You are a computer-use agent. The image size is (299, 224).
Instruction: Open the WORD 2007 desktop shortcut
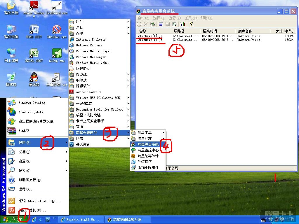coord(34,32)
